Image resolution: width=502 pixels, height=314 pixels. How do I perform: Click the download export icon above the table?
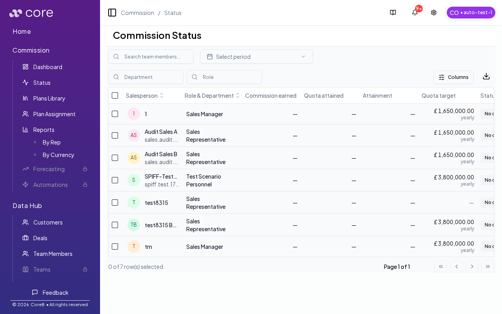click(x=486, y=77)
